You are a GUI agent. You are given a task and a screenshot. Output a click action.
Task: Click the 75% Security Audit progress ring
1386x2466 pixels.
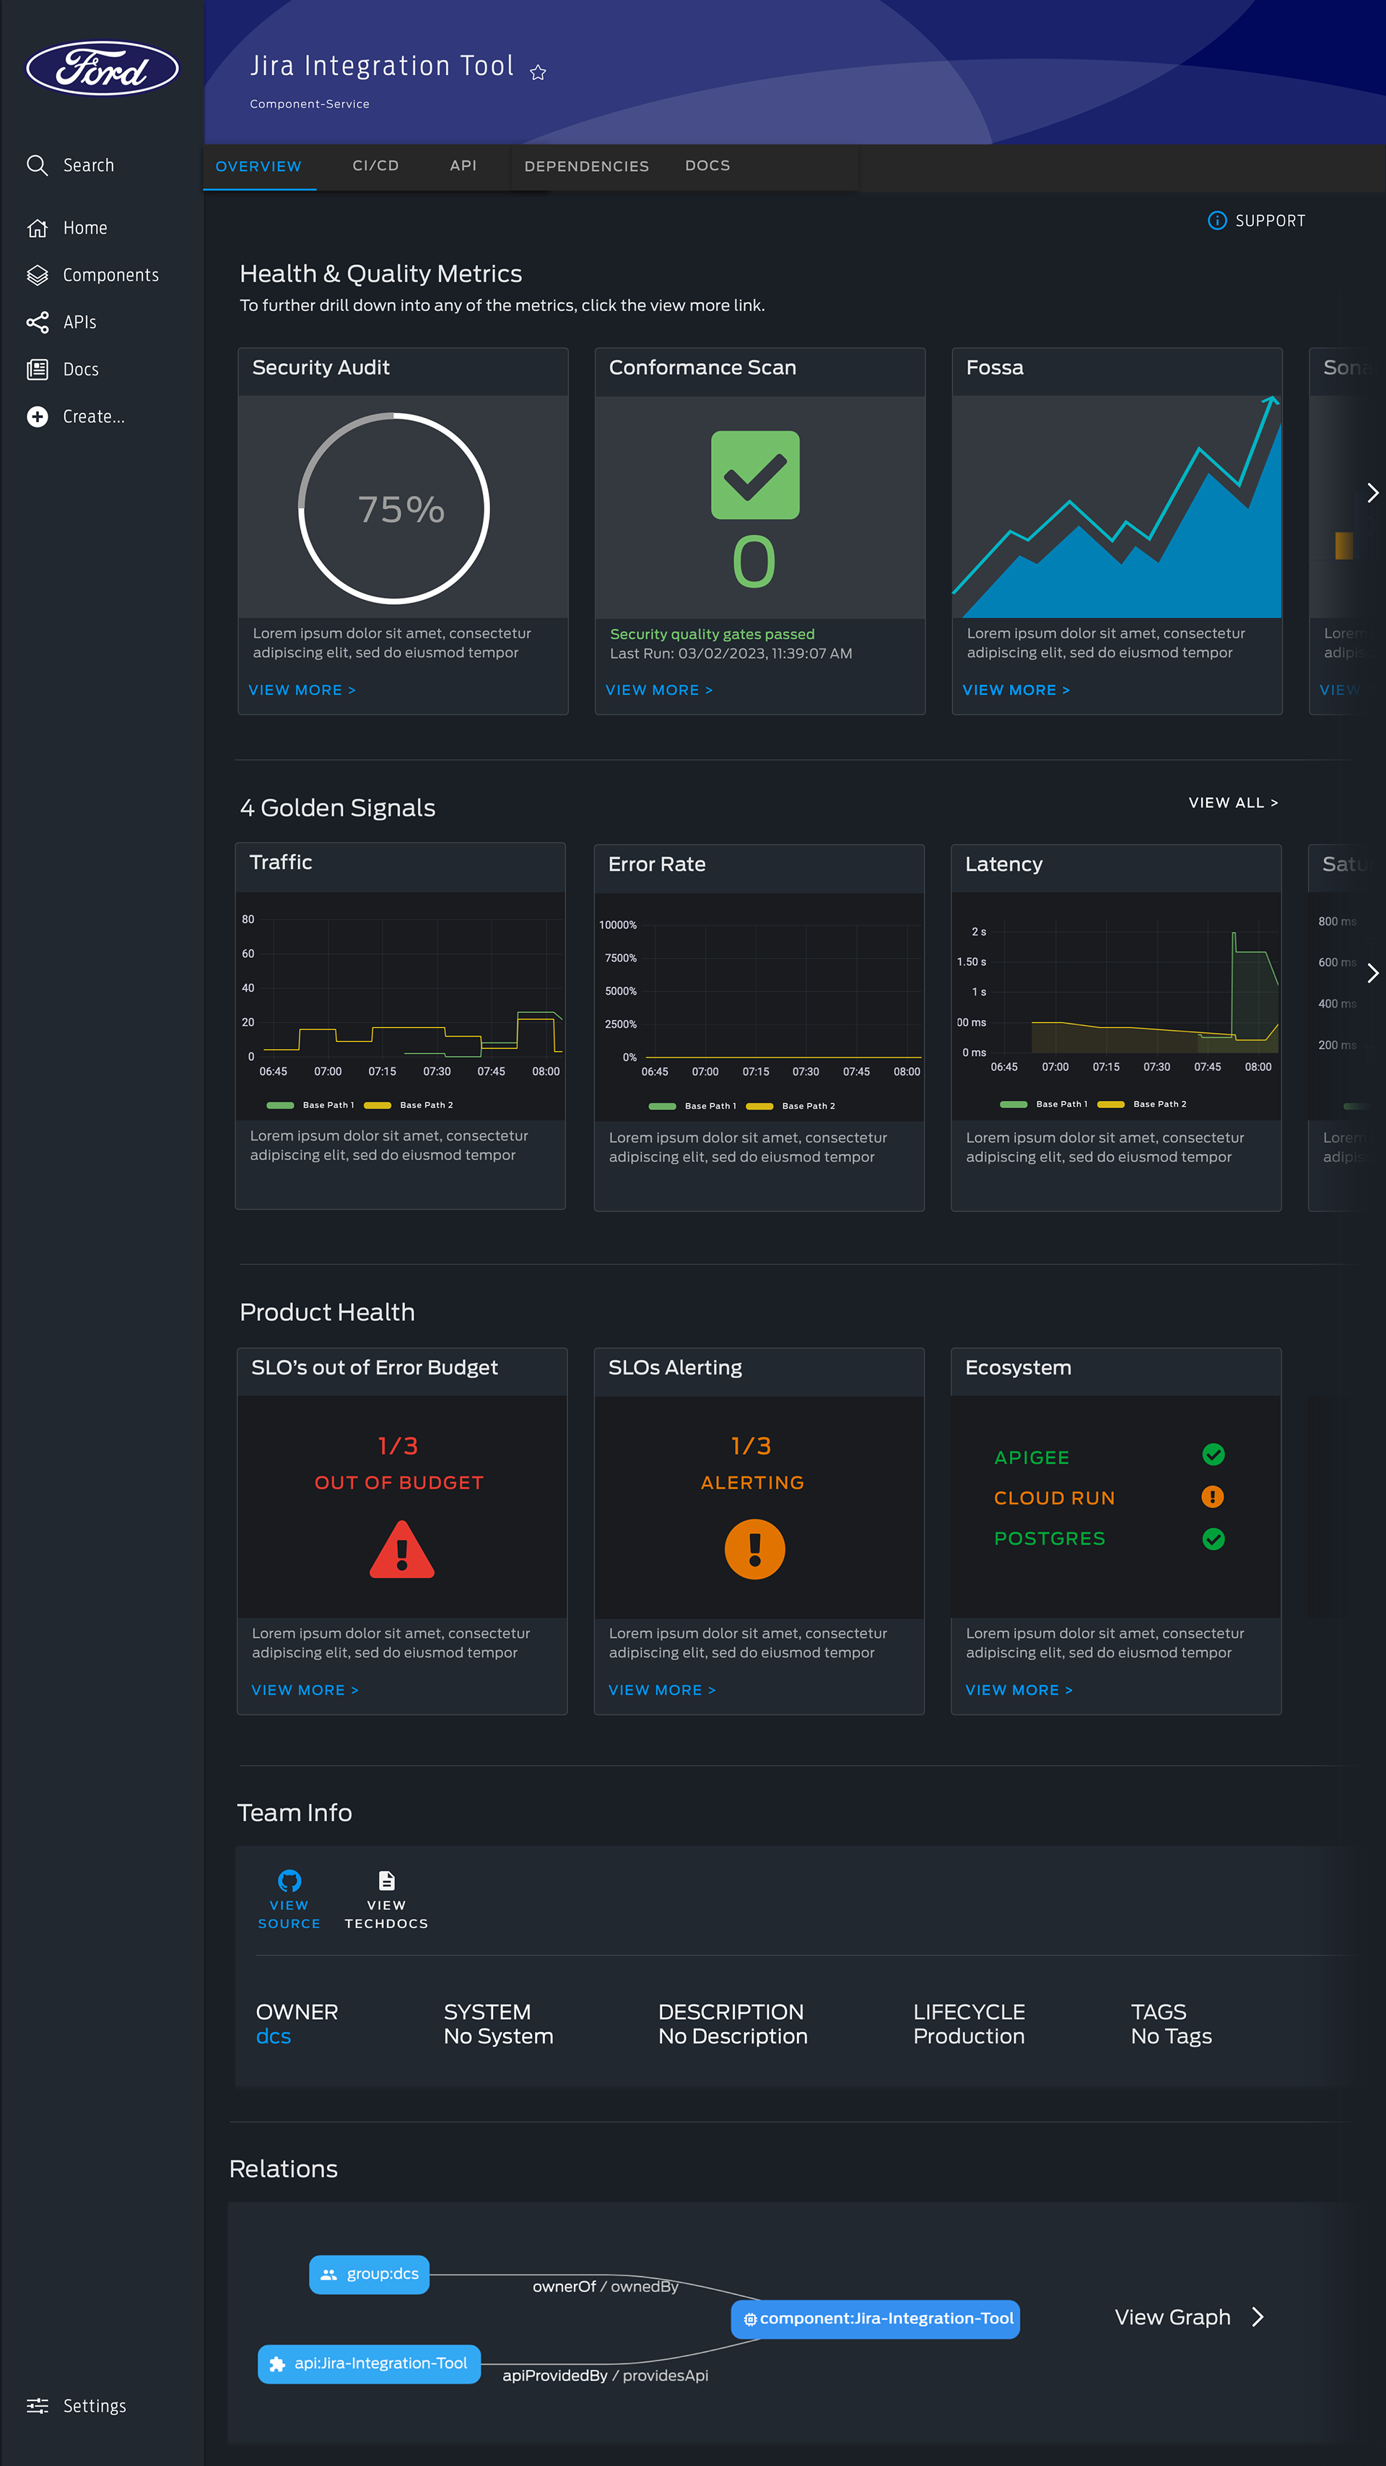[x=394, y=508]
